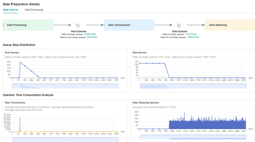
Task: Click Data Queues empty ratio 1127/3124 link
Action: tap(191, 34)
